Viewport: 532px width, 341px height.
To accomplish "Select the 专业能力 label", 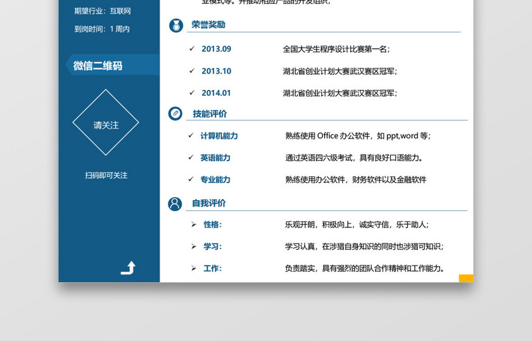I will pos(215,179).
